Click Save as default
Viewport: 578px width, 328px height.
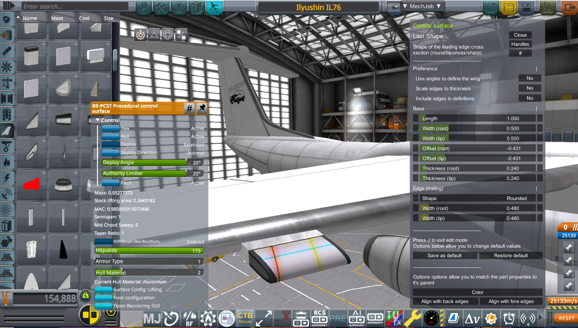pyautogui.click(x=445, y=255)
